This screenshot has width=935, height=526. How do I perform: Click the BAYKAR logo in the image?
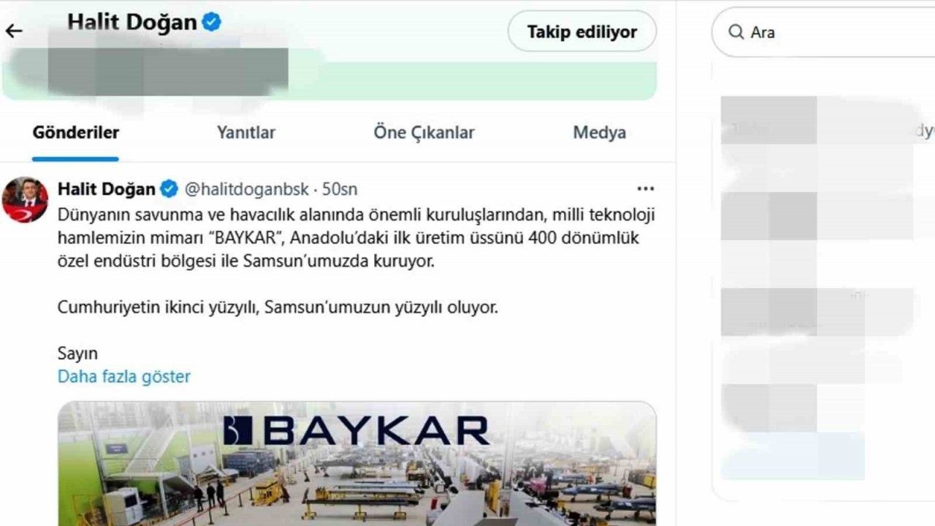356,431
